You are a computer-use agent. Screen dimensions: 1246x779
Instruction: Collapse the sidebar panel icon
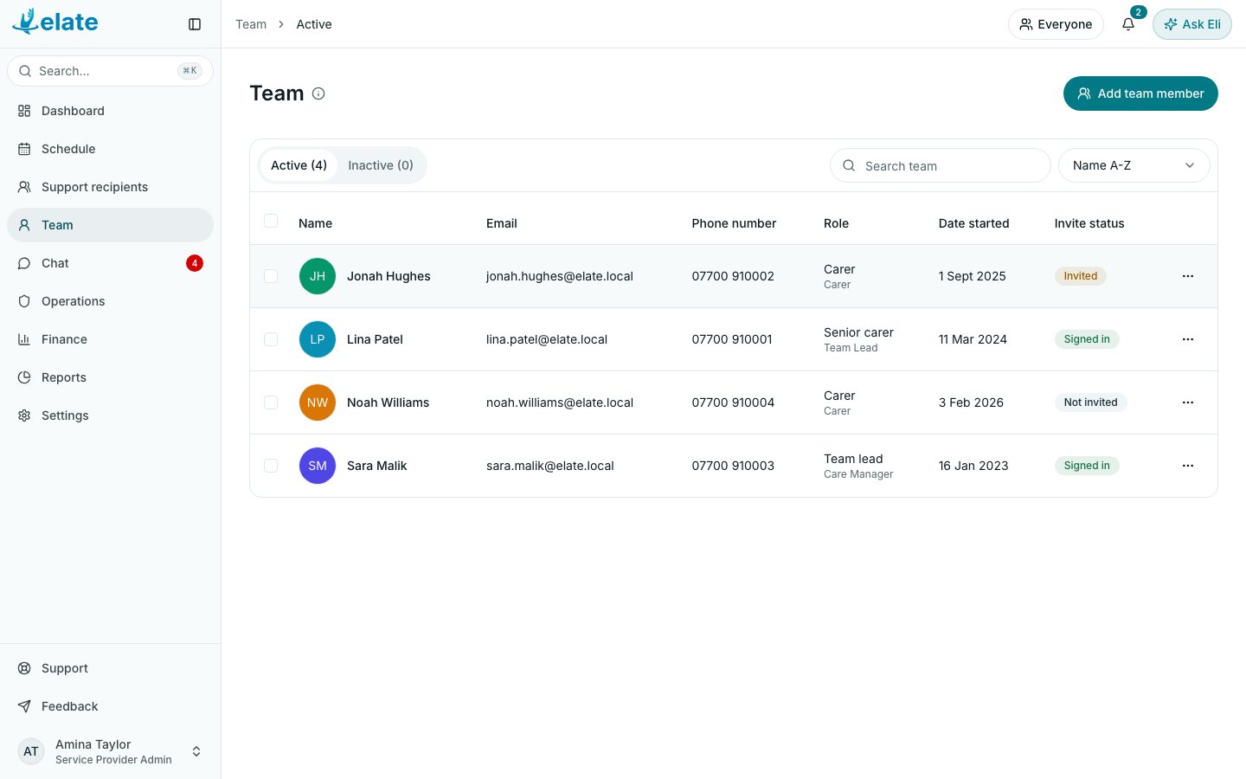195,24
